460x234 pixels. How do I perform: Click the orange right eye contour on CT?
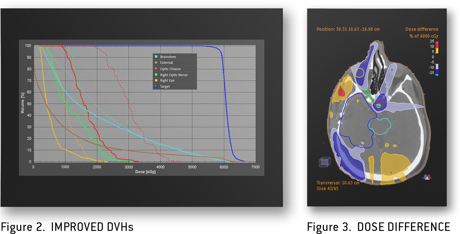tap(360, 72)
